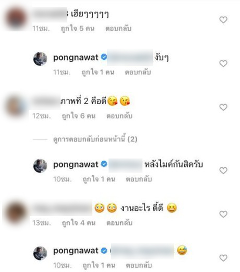Like pongnawat's last reply with the sweat-smile emoji
Viewport: 240px width, 272px height.
point(223,258)
